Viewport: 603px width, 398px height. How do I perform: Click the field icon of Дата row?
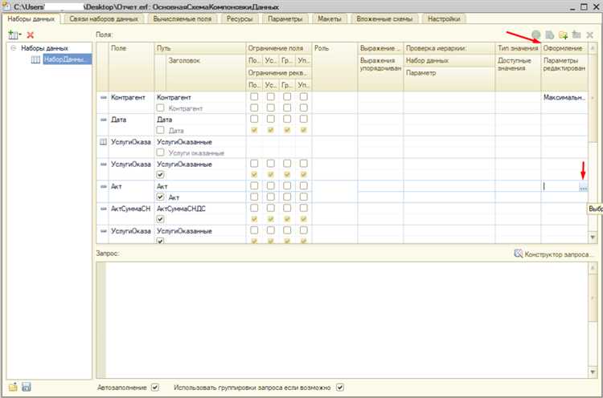[x=103, y=120]
